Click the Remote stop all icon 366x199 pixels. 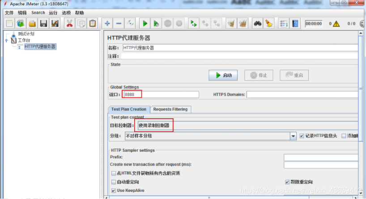click(205, 24)
